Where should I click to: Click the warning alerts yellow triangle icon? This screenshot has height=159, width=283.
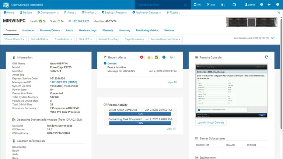[x=149, y=57]
